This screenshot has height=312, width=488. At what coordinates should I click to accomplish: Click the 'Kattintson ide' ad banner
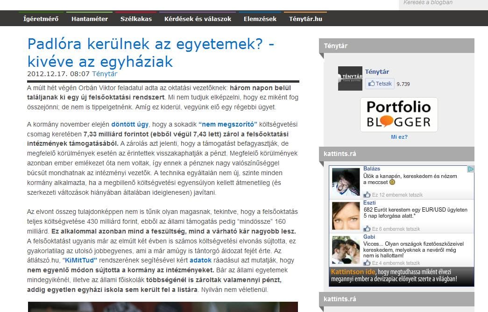(x=402, y=276)
